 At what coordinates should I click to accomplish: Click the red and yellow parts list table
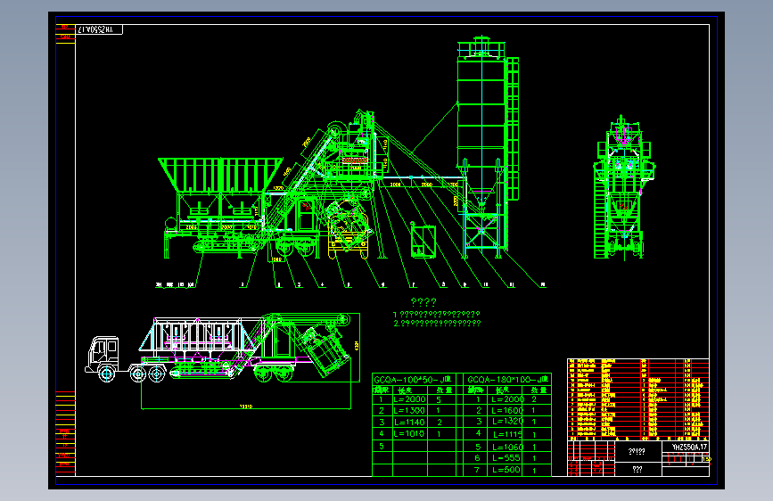(637, 398)
